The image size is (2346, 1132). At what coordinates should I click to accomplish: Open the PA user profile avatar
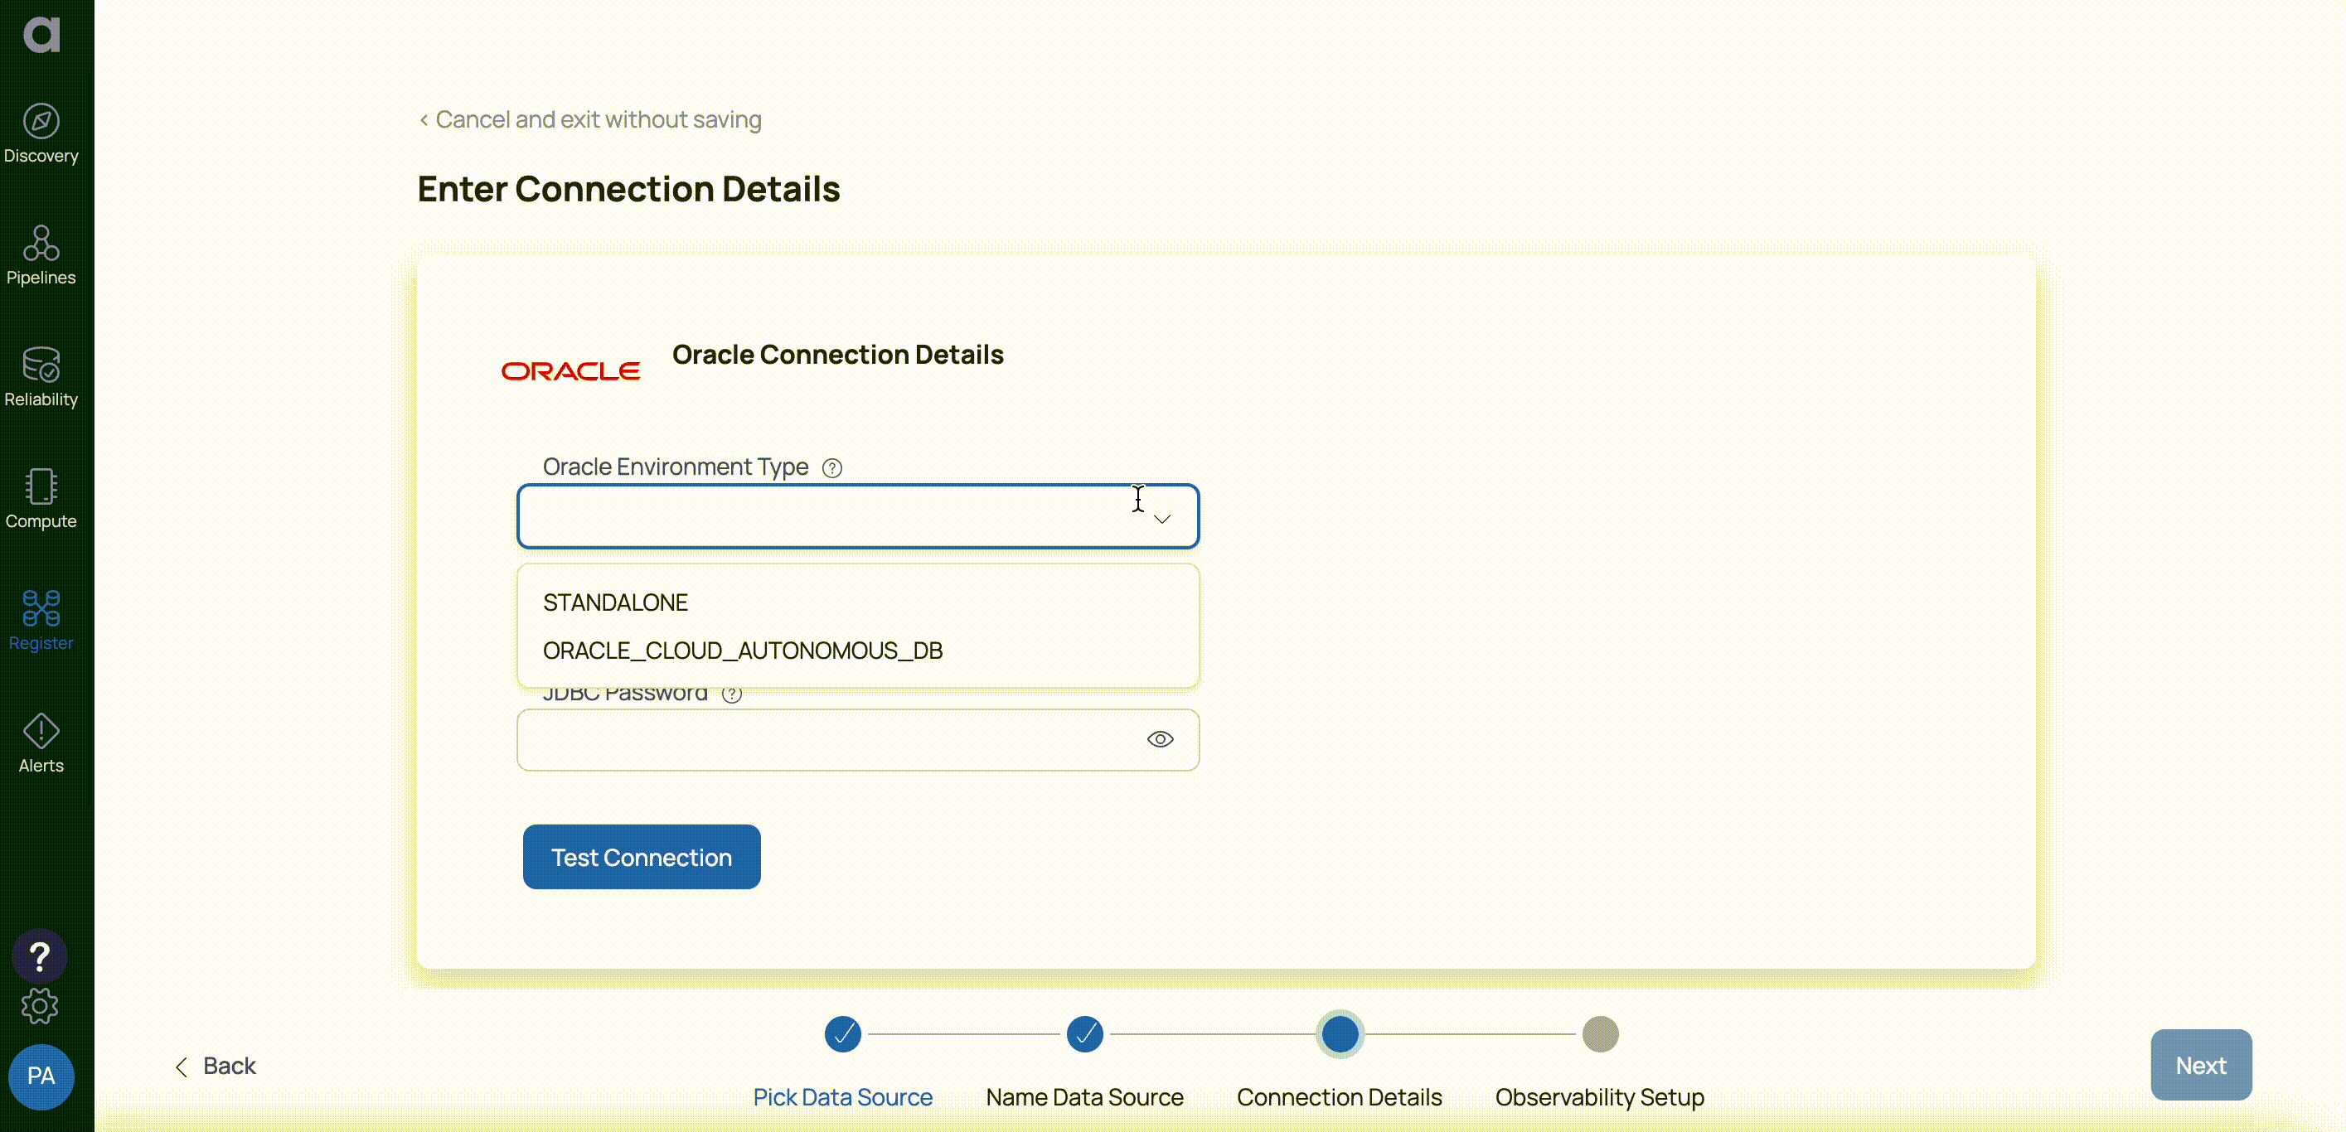coord(41,1076)
